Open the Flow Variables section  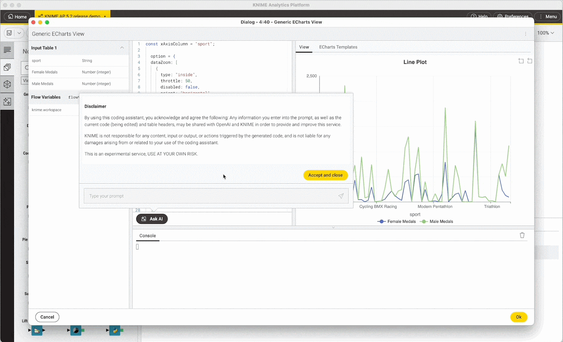[46, 97]
